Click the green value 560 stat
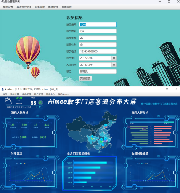This screenshot has height=193, width=180. 24,125
